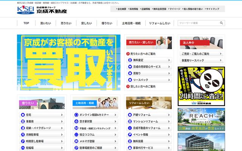Click the chevron on 空き家対策 row
242x151 pixels.
[x=115, y=122]
